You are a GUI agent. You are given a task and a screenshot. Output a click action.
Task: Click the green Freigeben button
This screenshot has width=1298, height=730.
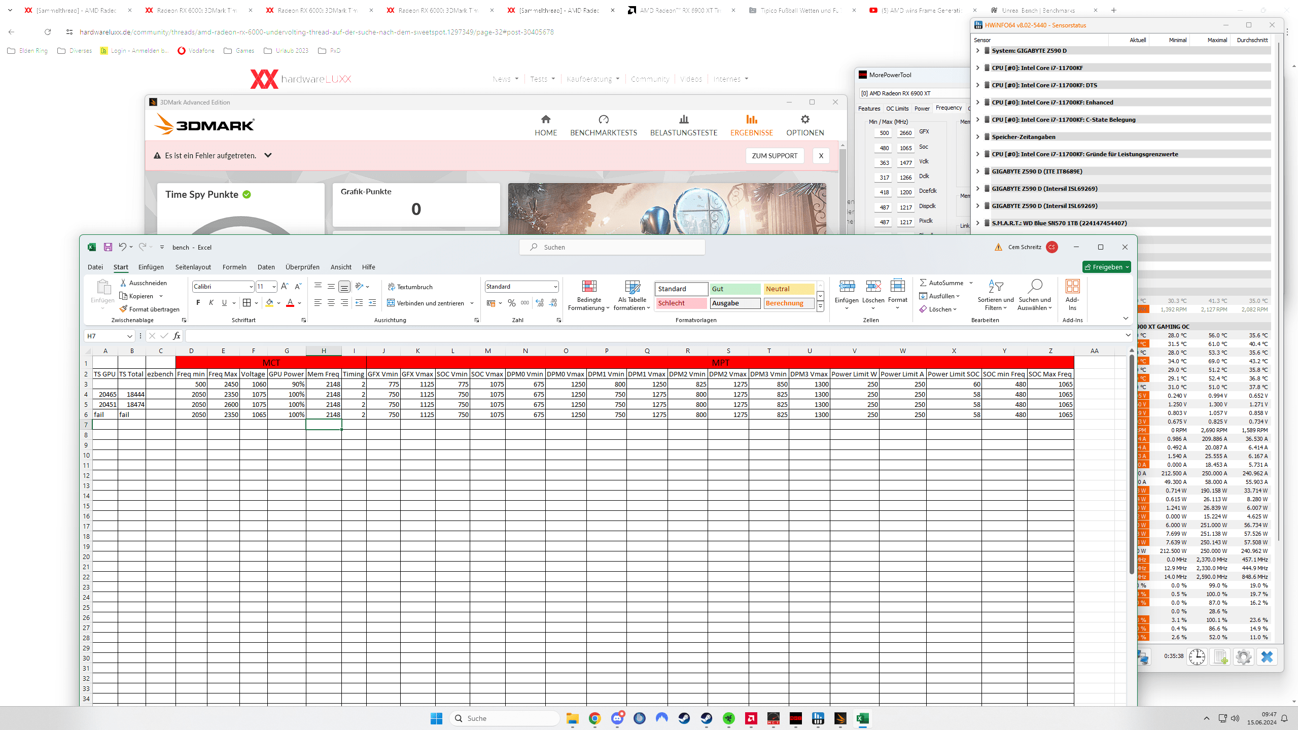[1106, 267]
